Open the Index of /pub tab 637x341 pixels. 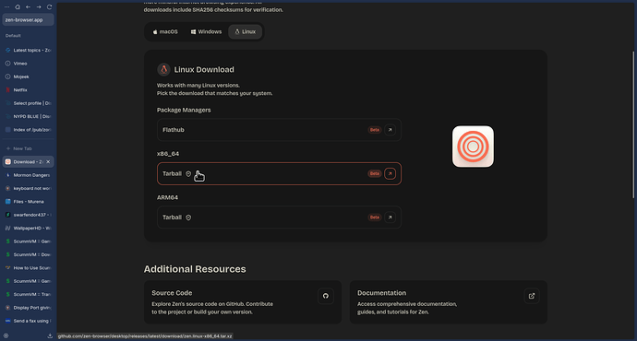(28, 130)
